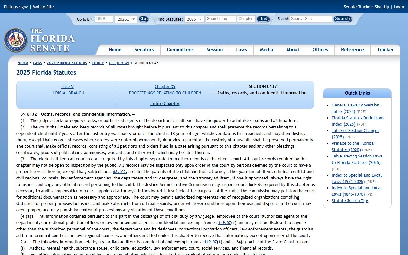Open General Laws Conversion Table (2025) PDF
This screenshot has height=255, width=408.
point(355,108)
